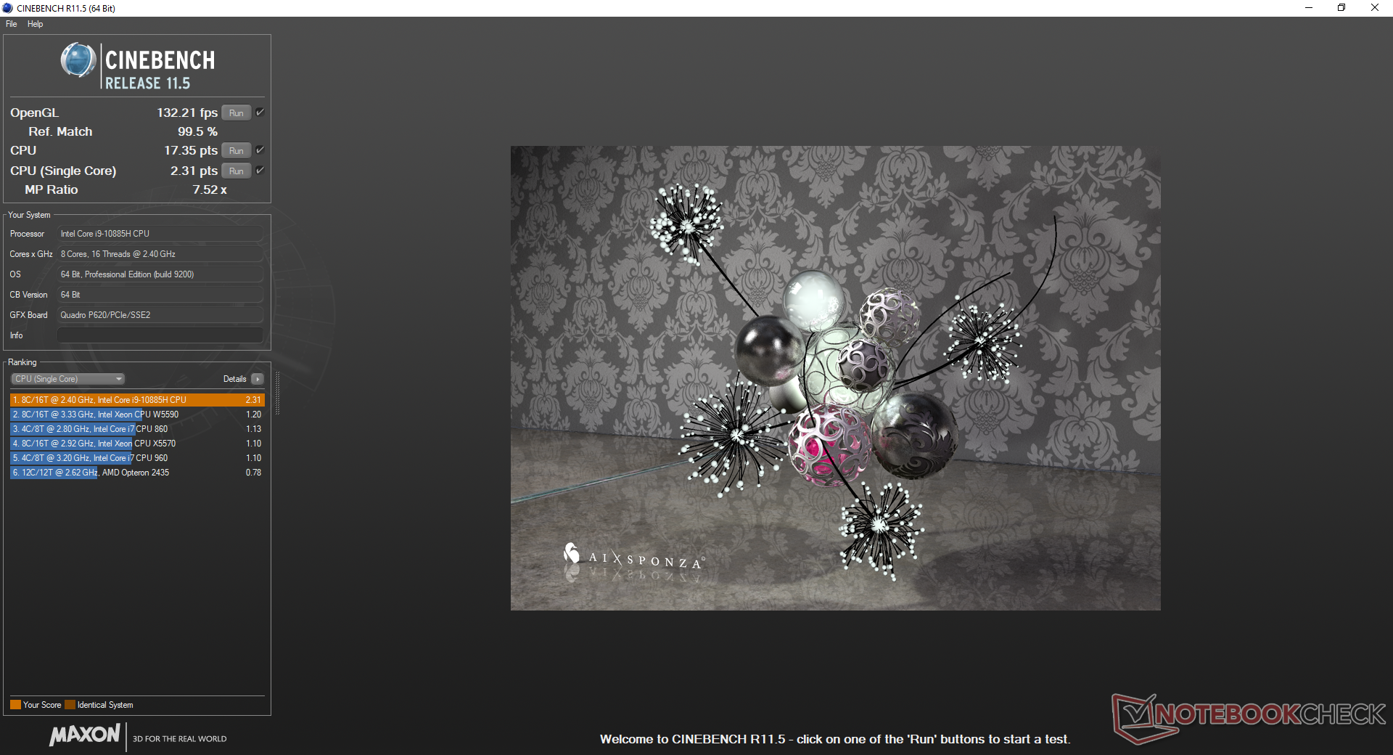Close the Cinebench window

(1375, 8)
